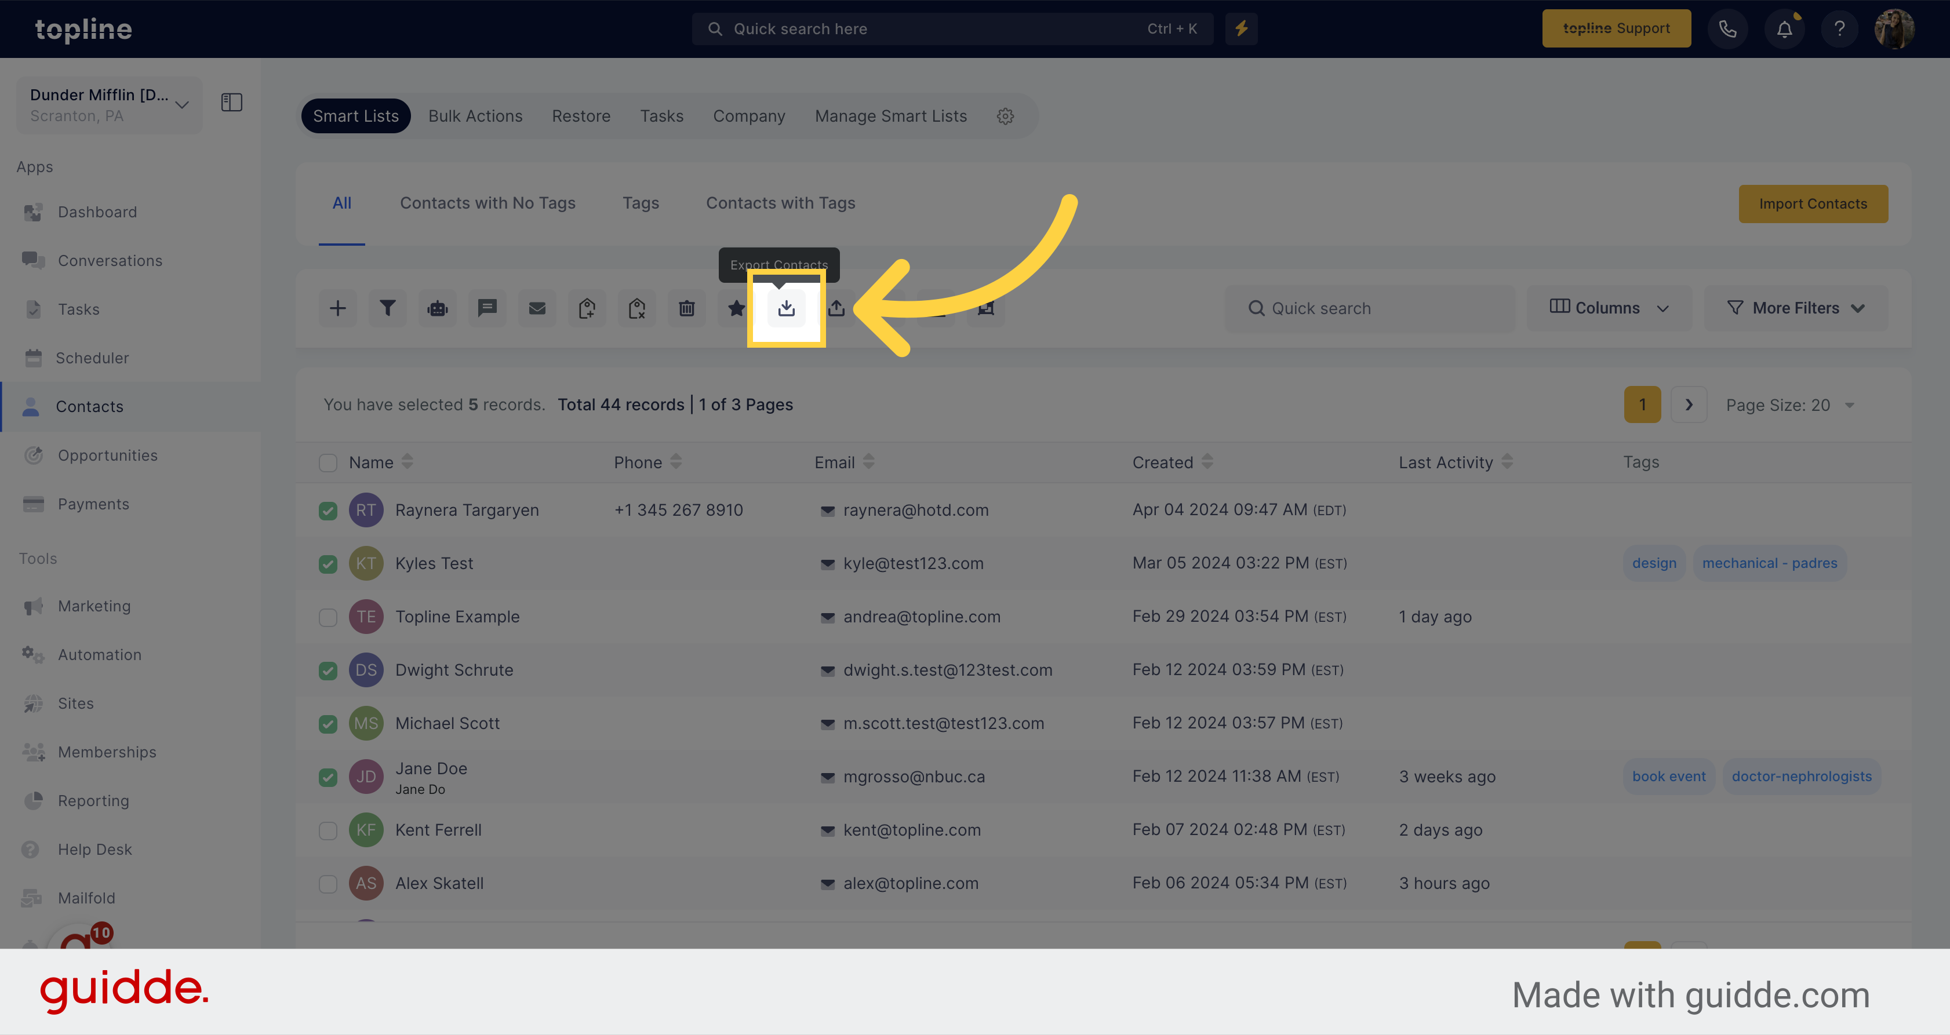Click the Add Contact plus icon
1950x1035 pixels.
[337, 308]
